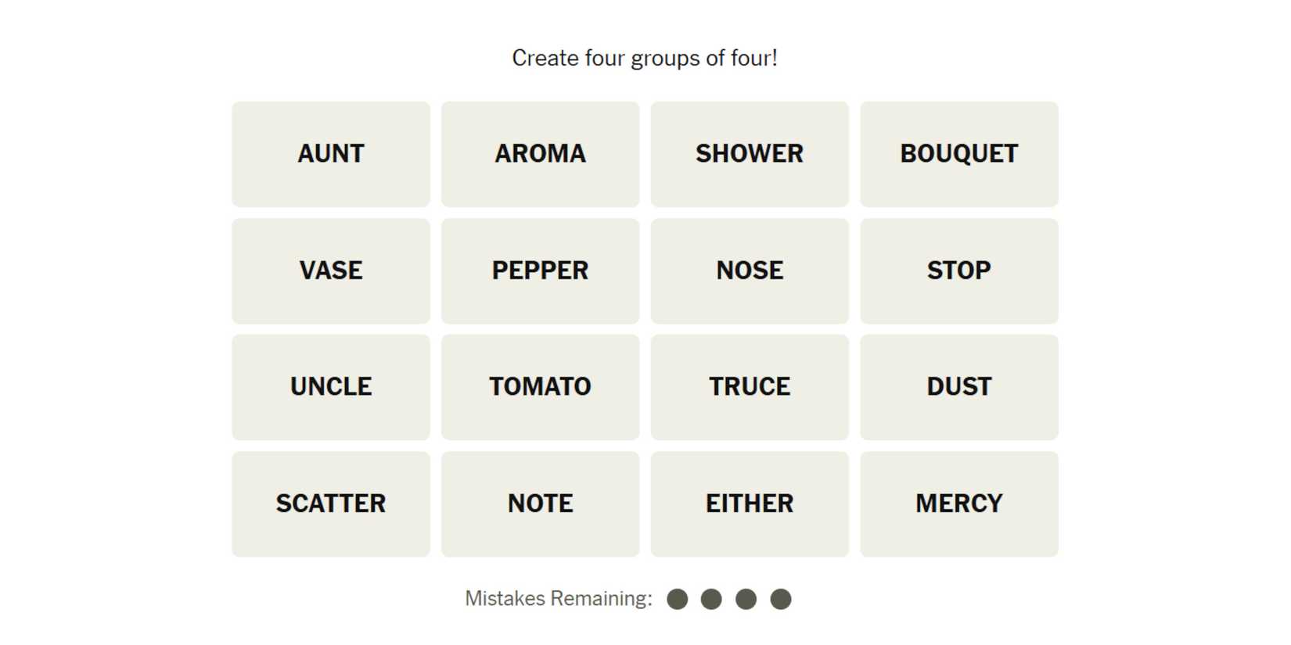
Task: Choose the UNCLE word tile
Action: point(331,387)
